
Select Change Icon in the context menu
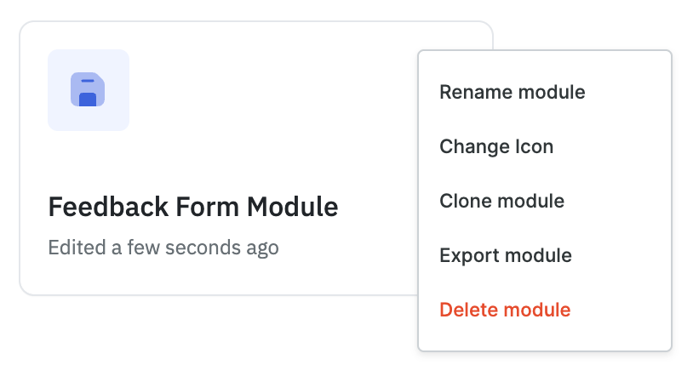pyautogui.click(x=496, y=146)
